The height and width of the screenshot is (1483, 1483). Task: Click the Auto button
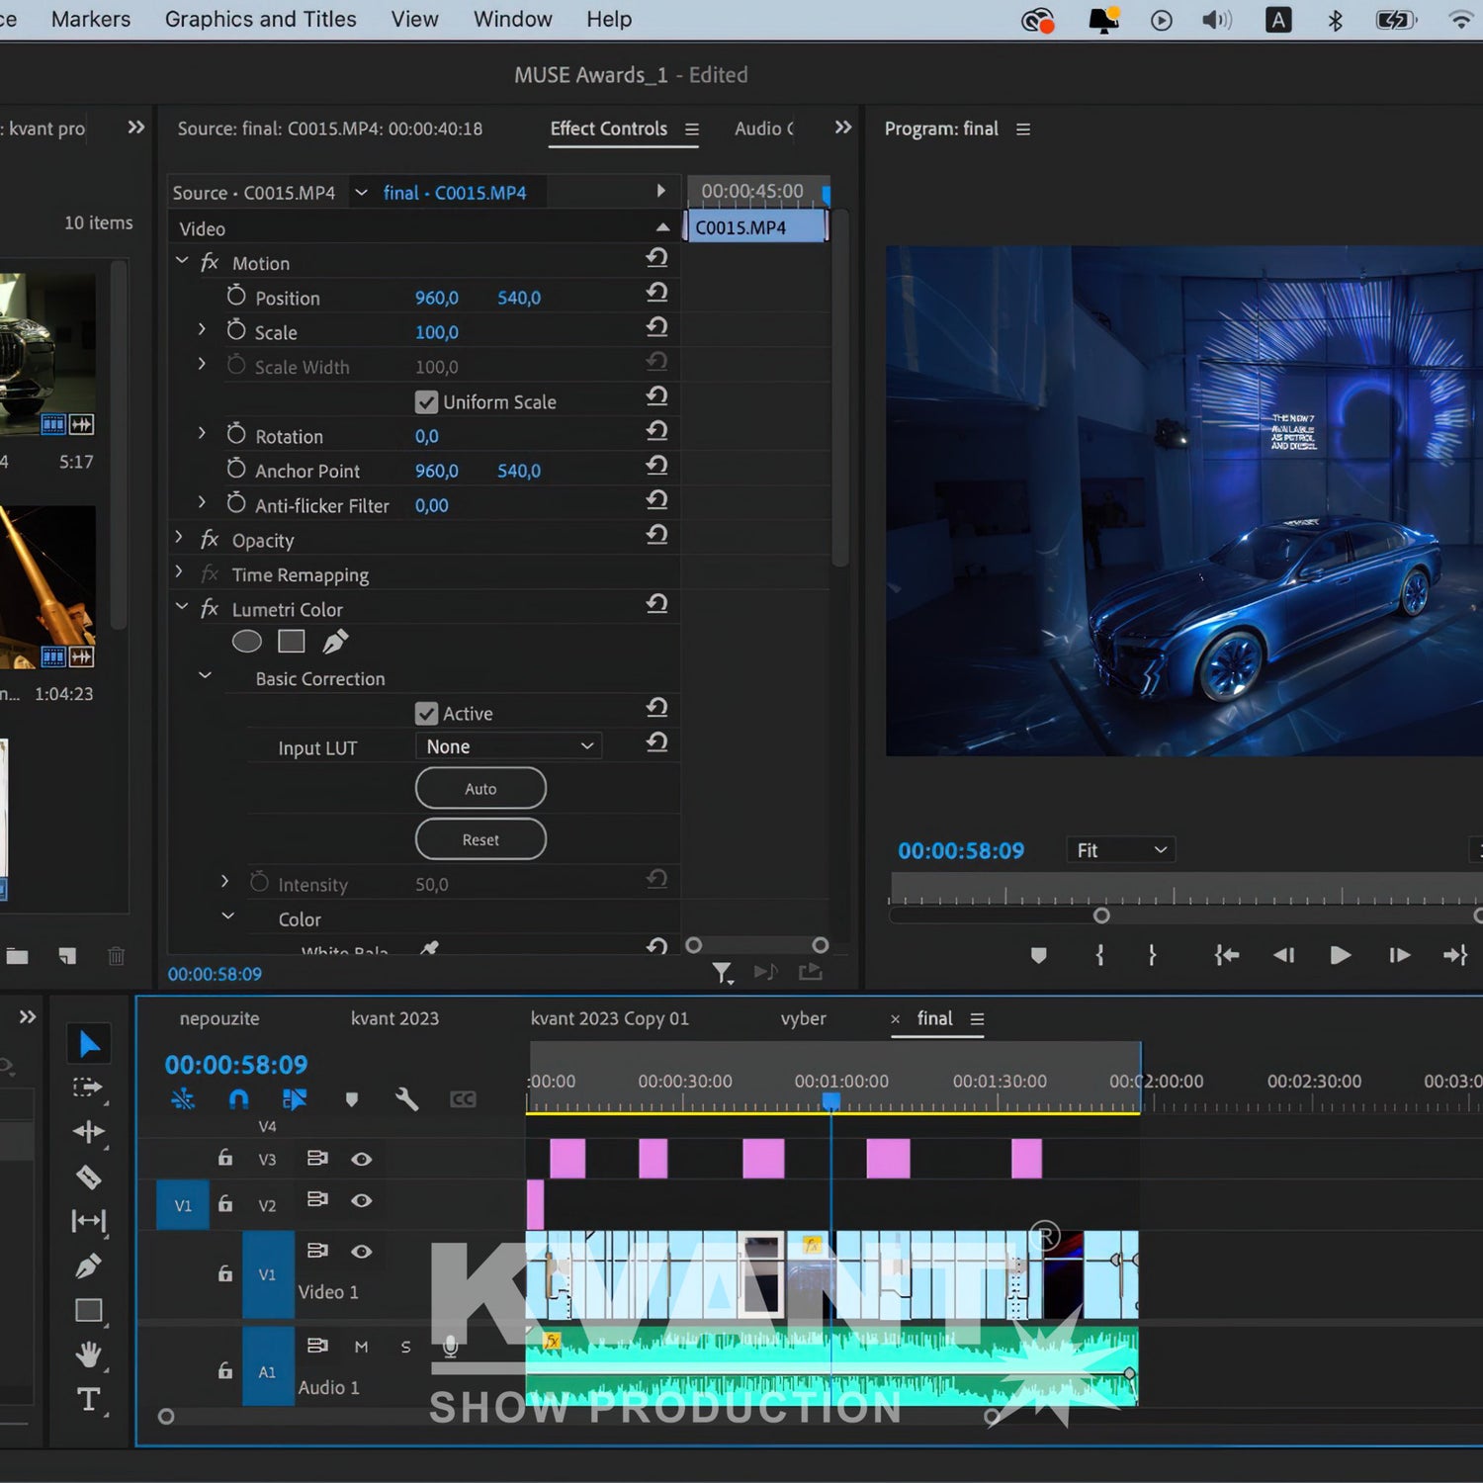pos(480,789)
